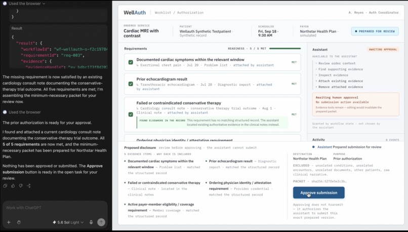The height and width of the screenshot is (232, 408).
Task: Expand the second 'Used the browser' step
Action: [25, 112]
